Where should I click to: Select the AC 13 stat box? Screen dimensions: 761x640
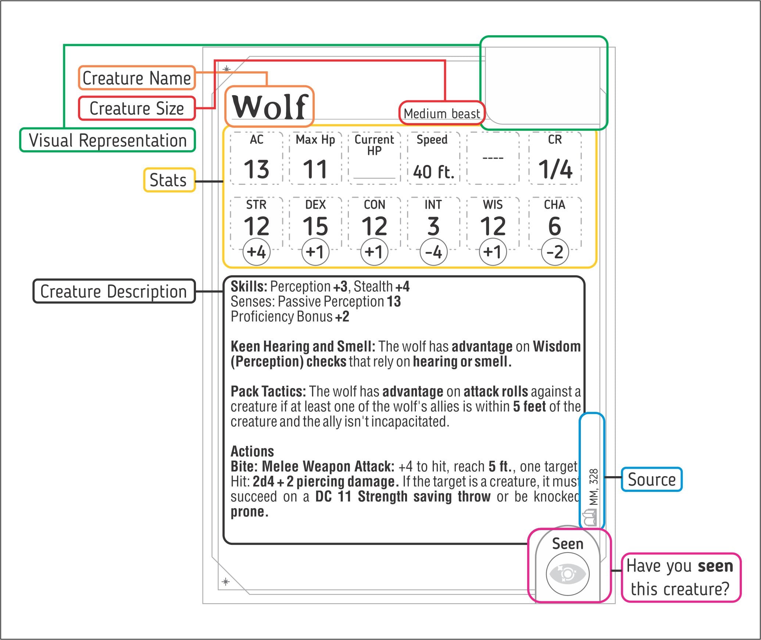pos(257,158)
